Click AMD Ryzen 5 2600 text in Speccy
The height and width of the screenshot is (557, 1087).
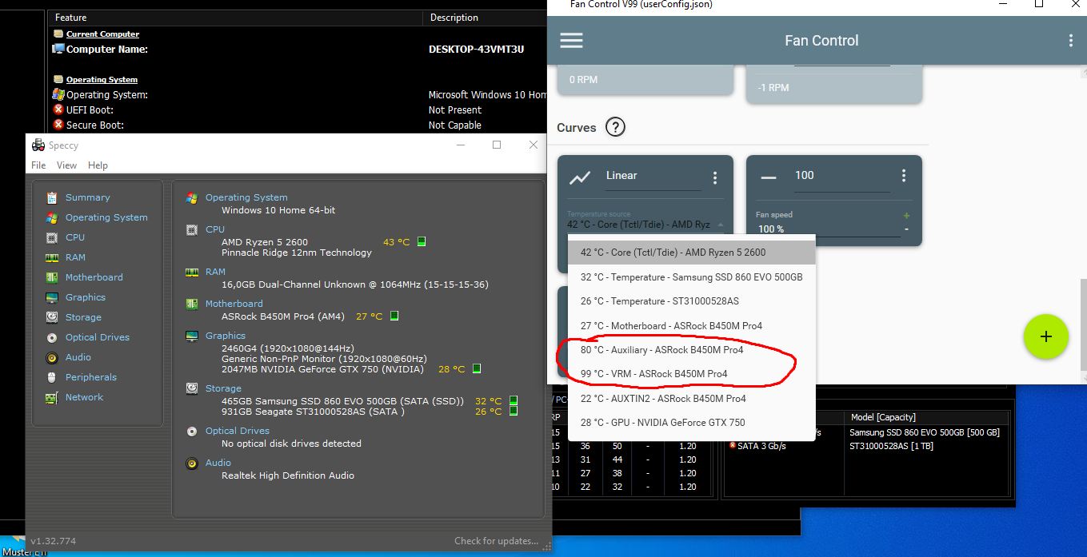click(x=265, y=242)
